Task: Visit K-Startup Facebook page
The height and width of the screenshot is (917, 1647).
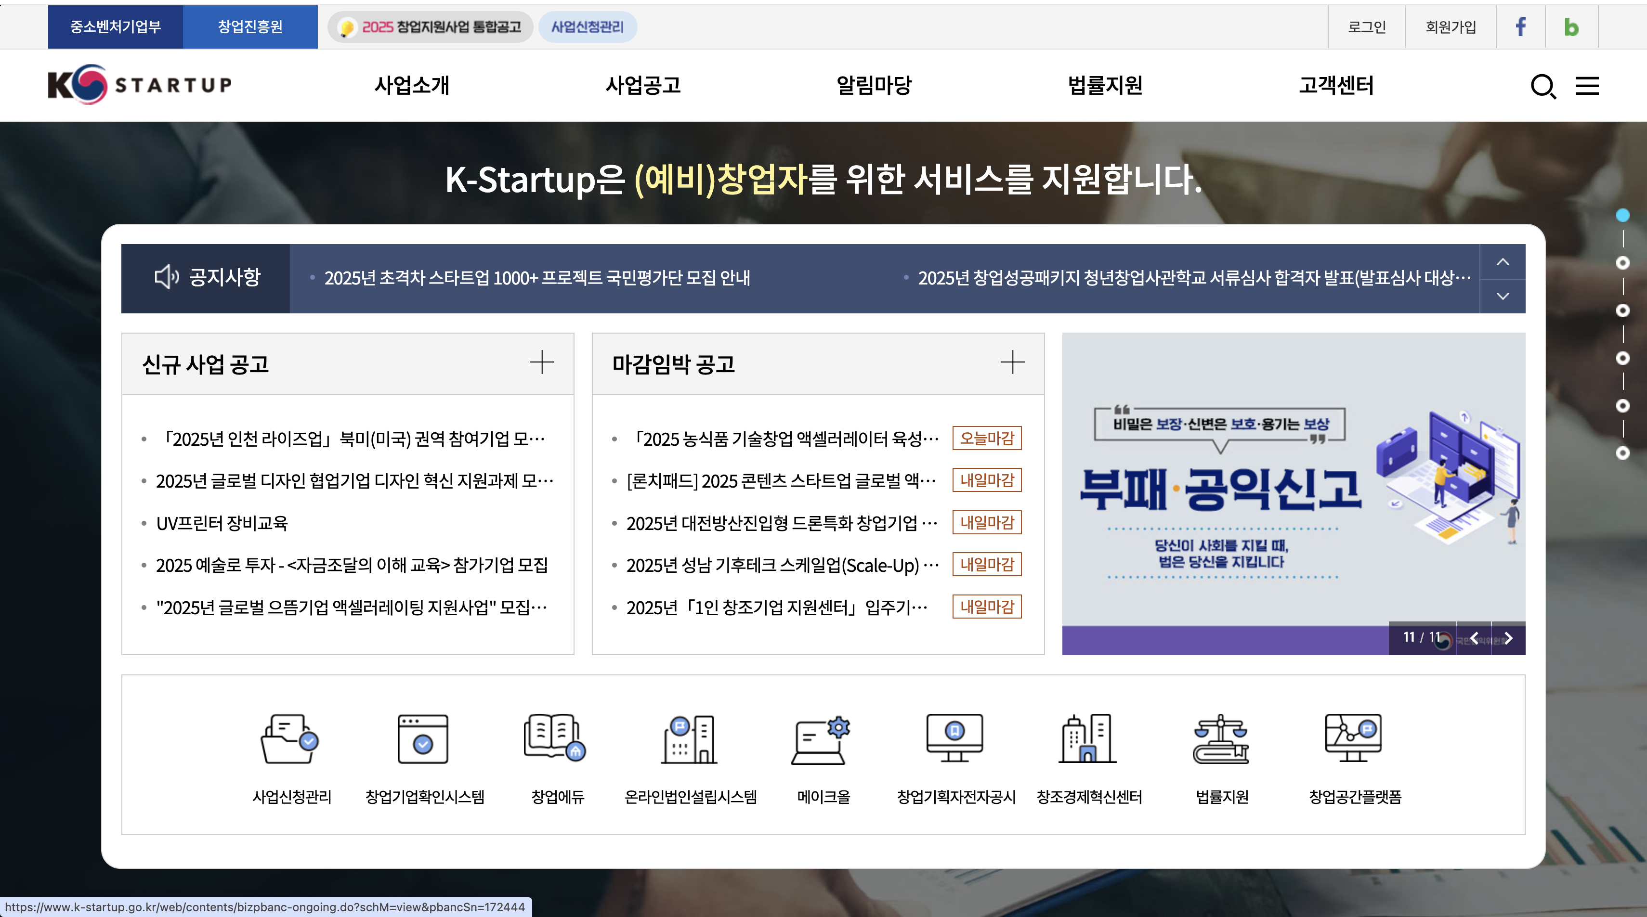Action: (x=1521, y=27)
